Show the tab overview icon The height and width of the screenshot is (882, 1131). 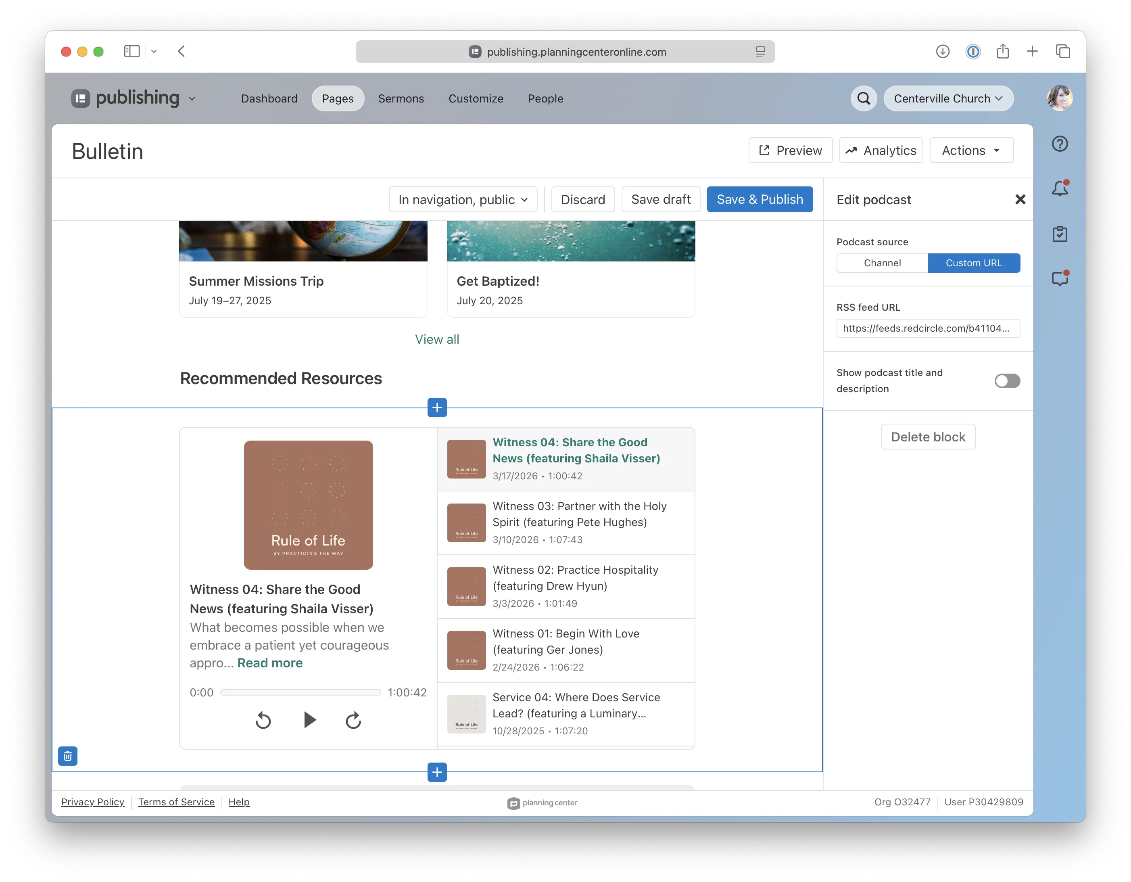coord(1063,51)
